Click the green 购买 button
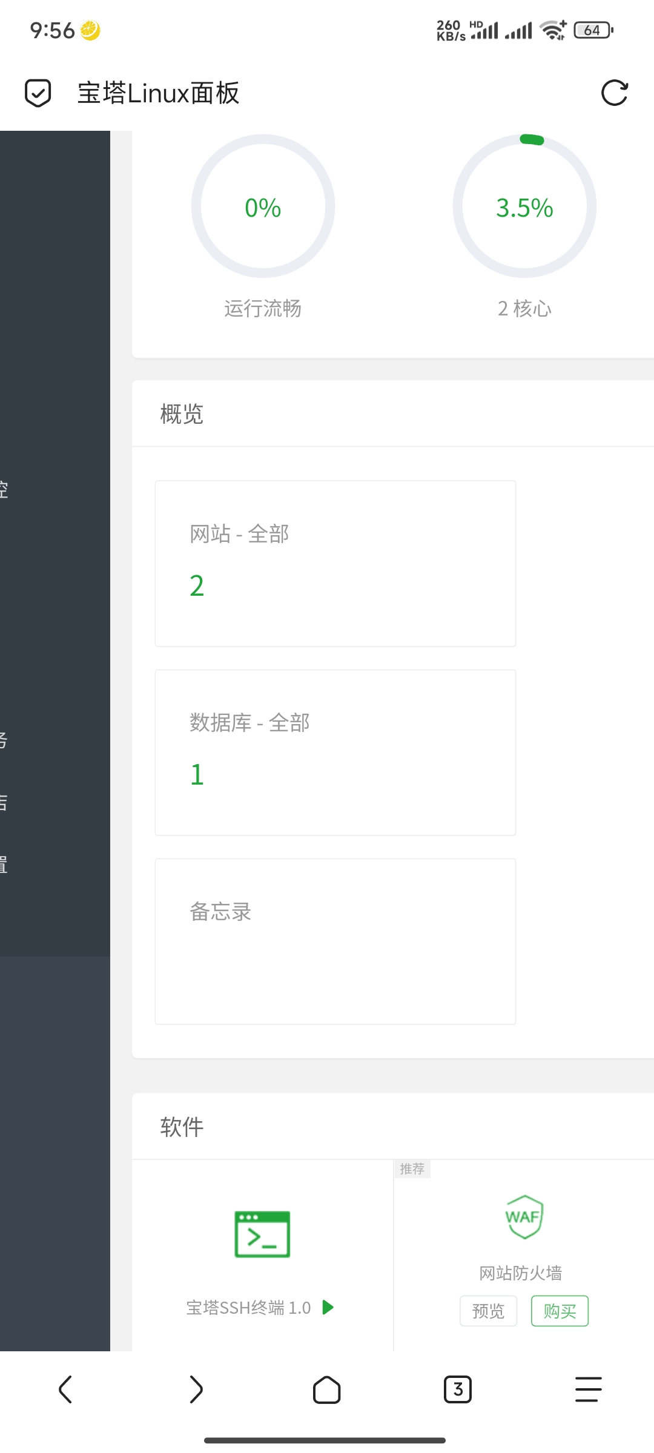Image resolution: width=654 pixels, height=1453 pixels. [x=560, y=1311]
